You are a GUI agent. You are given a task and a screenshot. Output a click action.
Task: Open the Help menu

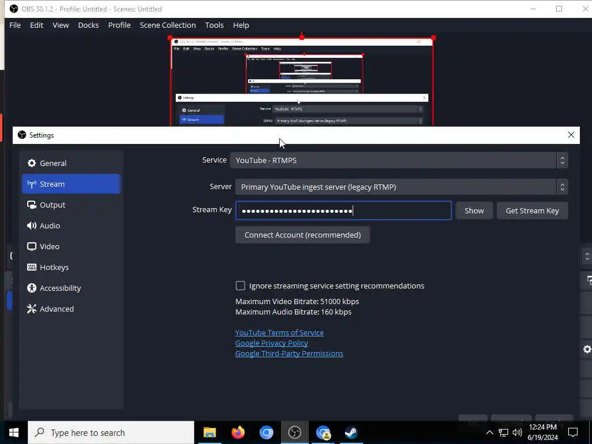[x=241, y=25]
